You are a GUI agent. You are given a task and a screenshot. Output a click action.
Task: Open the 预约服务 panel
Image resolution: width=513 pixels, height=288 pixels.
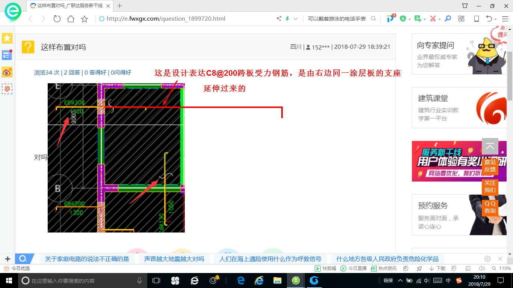[459, 215]
